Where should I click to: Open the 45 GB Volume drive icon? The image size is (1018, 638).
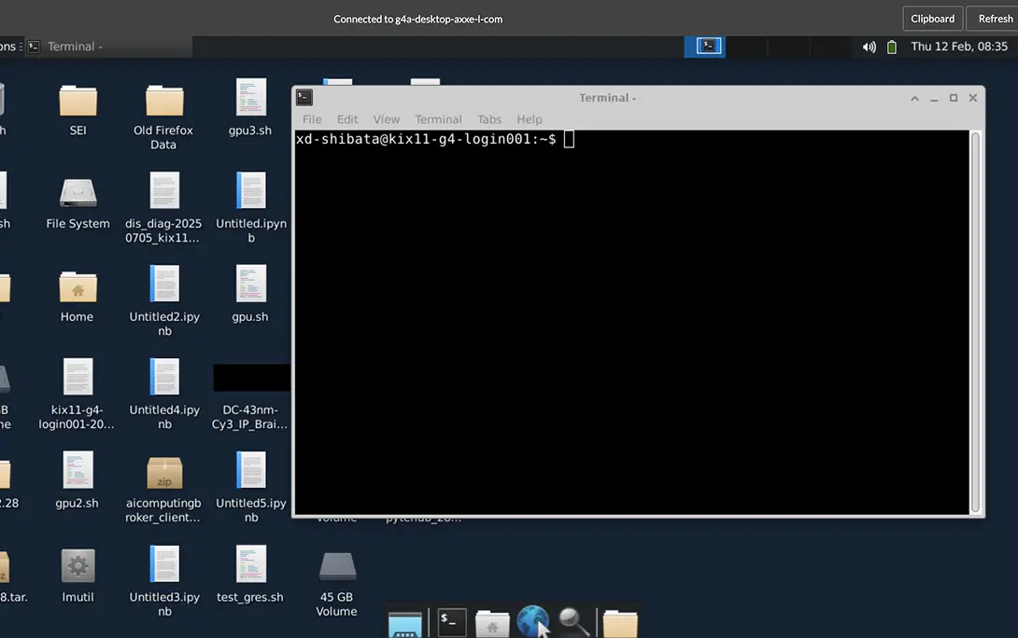pos(336,565)
